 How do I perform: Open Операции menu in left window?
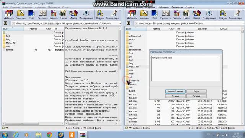27,7
